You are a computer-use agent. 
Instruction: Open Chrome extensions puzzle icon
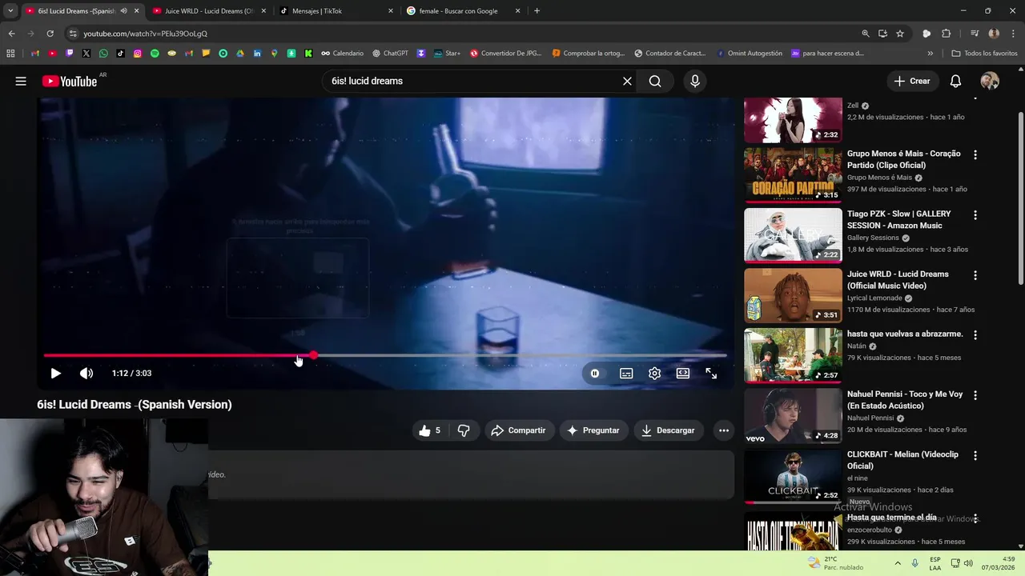(946, 34)
